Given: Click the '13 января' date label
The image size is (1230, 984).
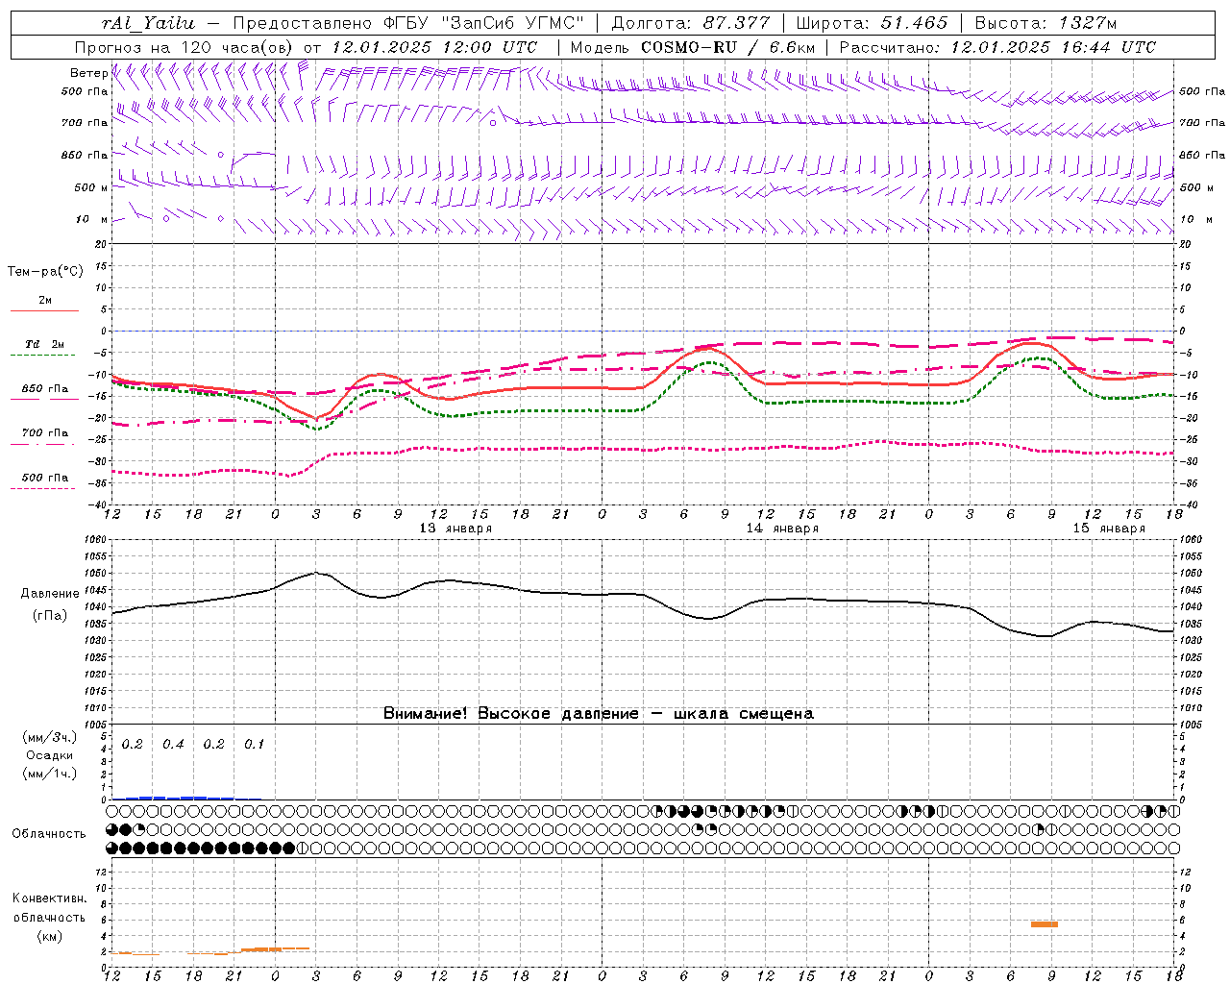Looking at the screenshot, I should [455, 529].
